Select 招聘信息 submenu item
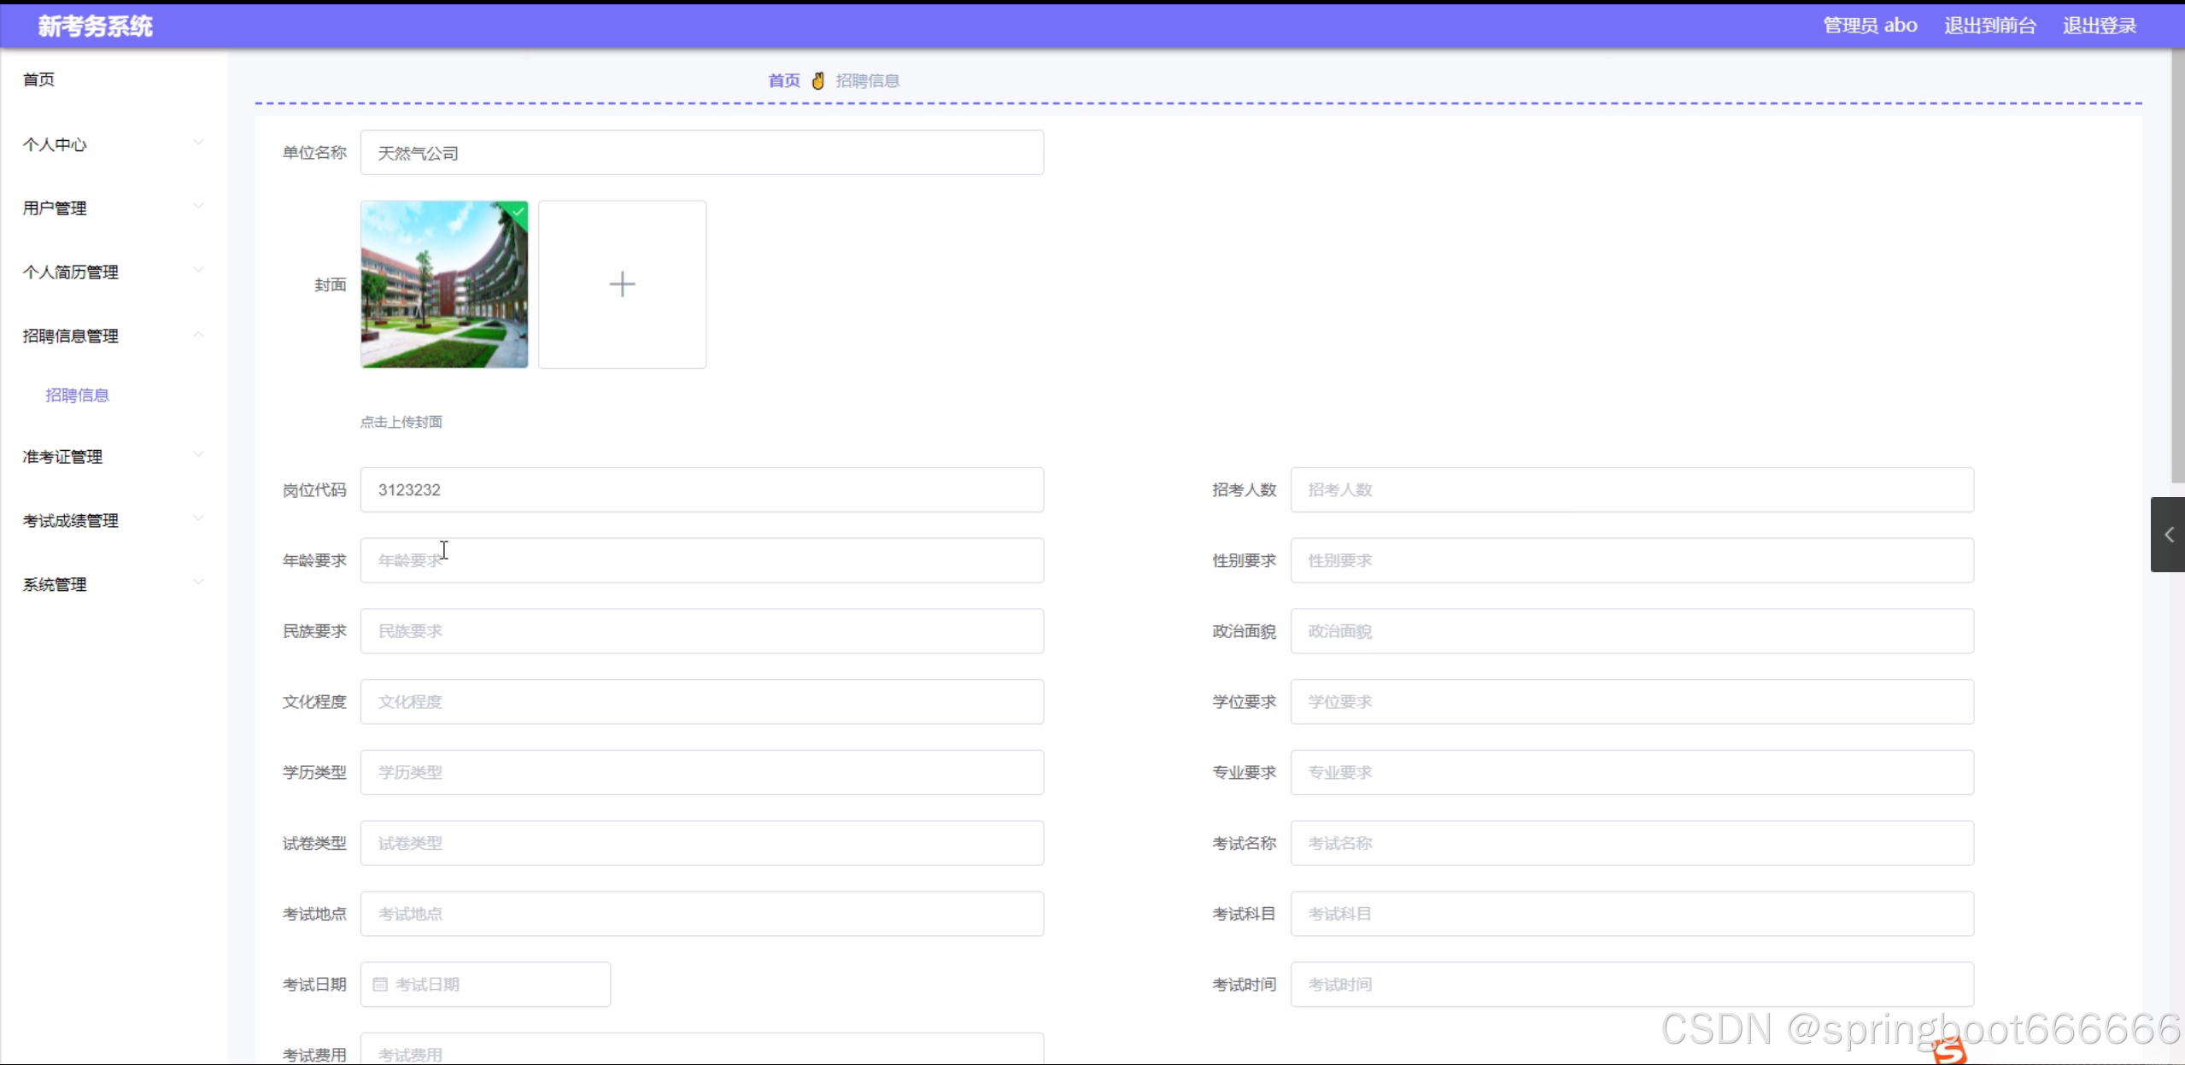 (78, 395)
